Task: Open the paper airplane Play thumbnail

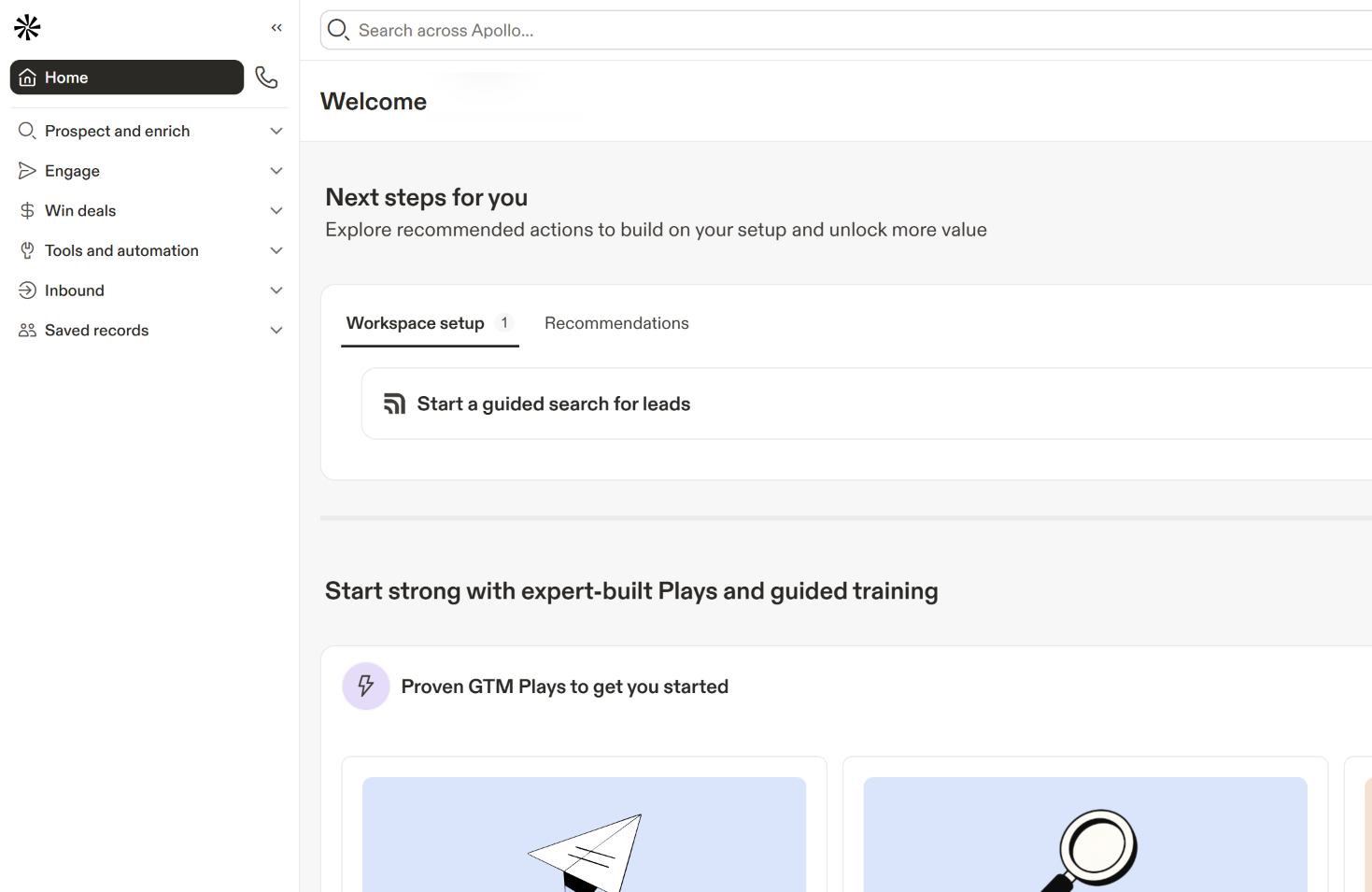Action: (x=584, y=834)
